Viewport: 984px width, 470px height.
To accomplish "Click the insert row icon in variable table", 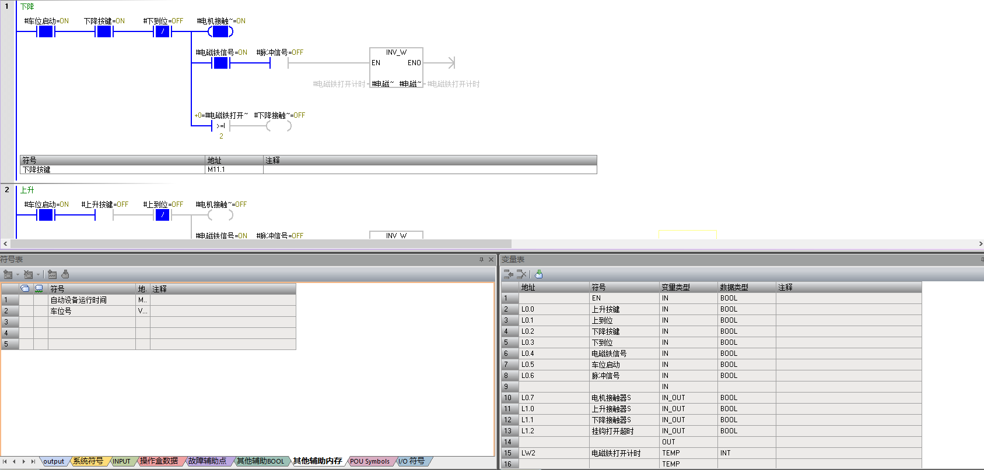I will point(509,274).
